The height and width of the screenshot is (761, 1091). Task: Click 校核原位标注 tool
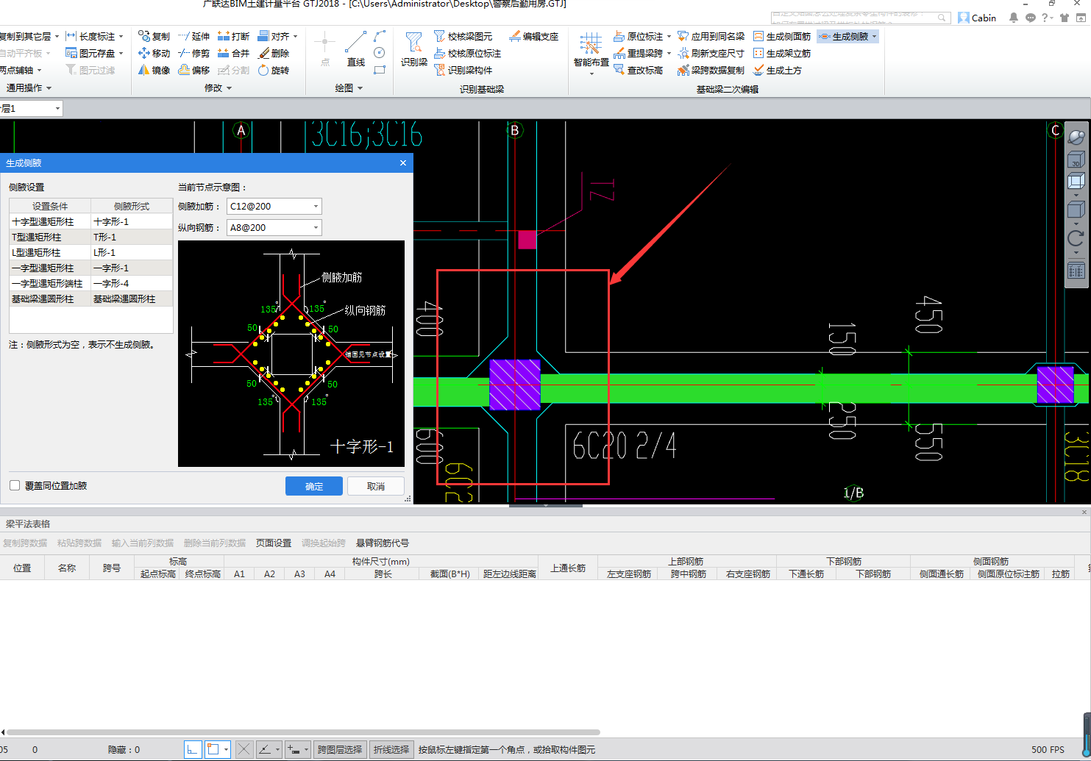click(468, 53)
